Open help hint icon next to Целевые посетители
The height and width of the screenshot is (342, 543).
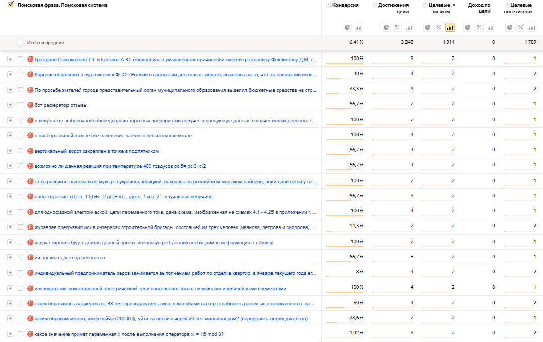(507, 5)
